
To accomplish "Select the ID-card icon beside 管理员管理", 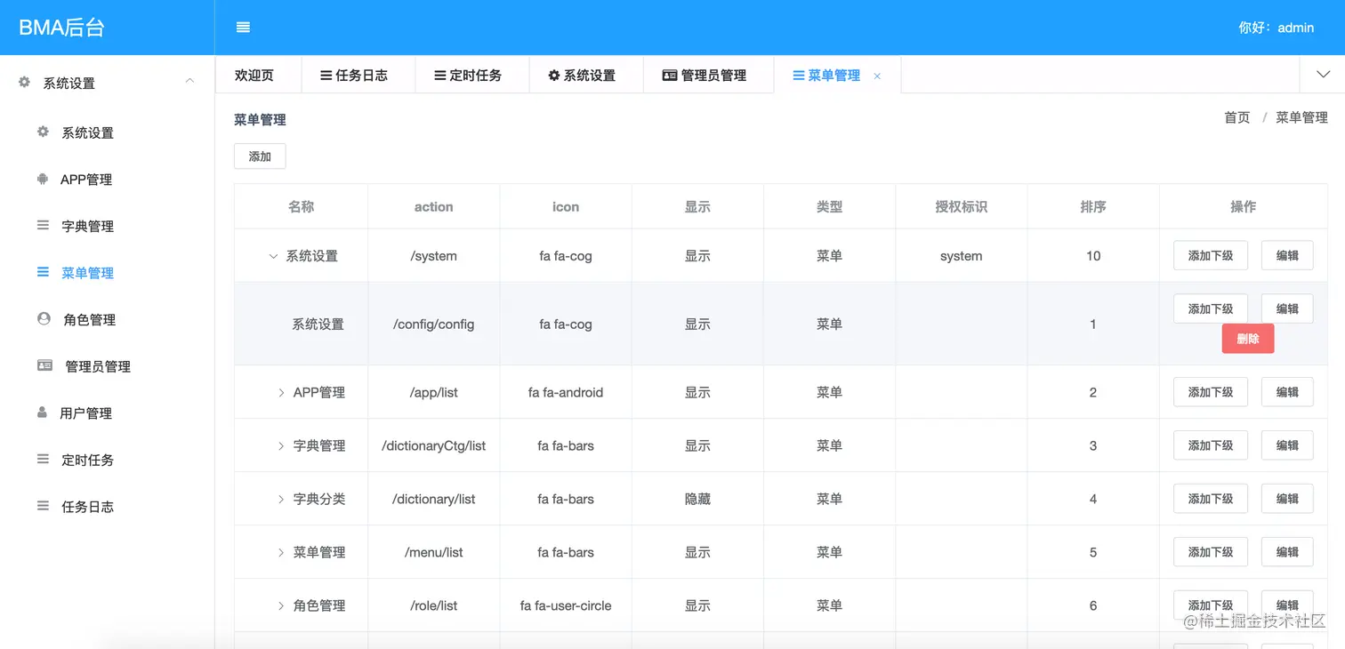I will coord(42,365).
